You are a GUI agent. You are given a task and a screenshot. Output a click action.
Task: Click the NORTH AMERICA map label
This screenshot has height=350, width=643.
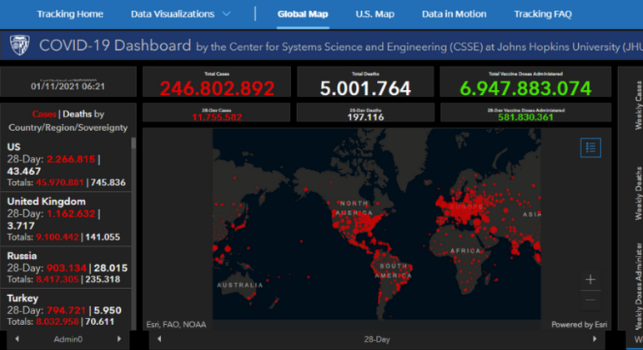click(354, 207)
